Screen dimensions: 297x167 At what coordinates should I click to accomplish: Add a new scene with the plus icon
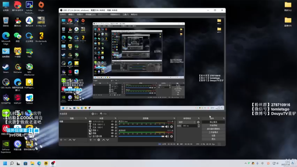coord(61,140)
